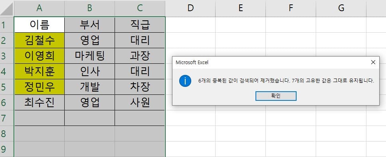Select the 개발 department cell
This screenshot has height=157, width=386.
tap(89, 87)
